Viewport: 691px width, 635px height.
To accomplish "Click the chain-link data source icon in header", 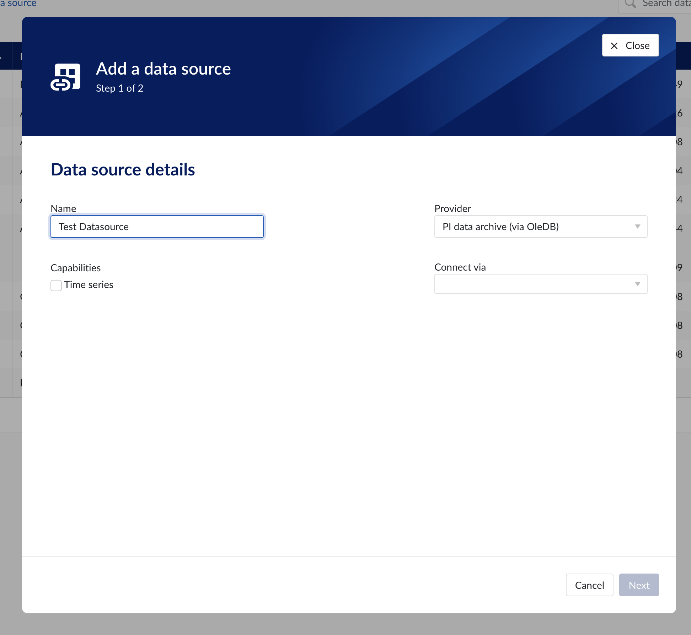I will pyautogui.click(x=66, y=76).
